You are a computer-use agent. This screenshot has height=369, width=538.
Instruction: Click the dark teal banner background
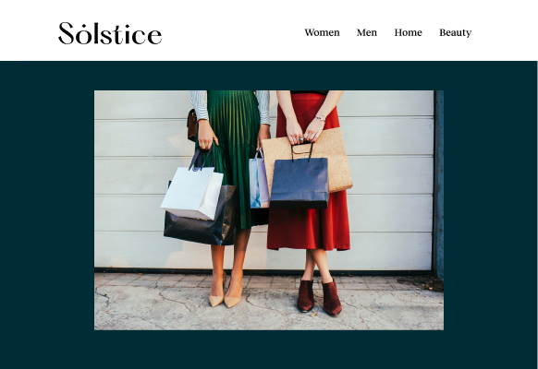47,212
